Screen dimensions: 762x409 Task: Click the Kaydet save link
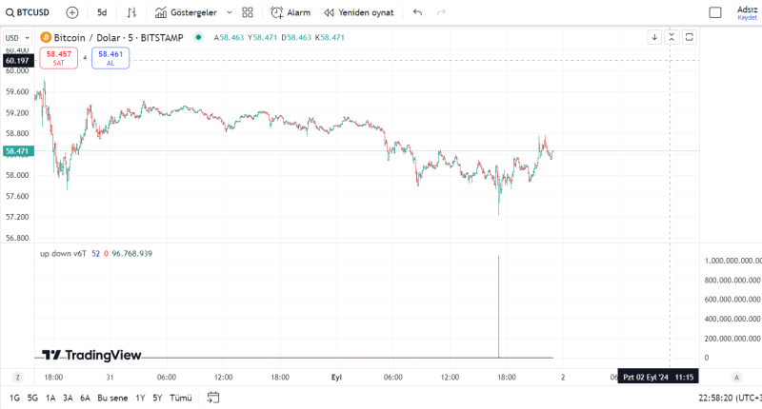(x=747, y=17)
